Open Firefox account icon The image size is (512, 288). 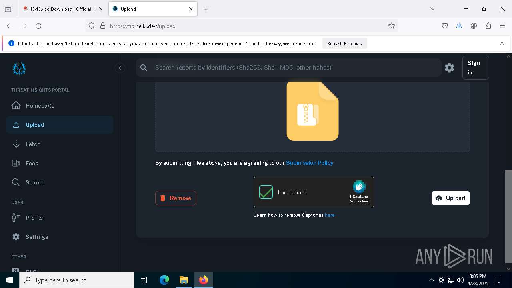(474, 26)
